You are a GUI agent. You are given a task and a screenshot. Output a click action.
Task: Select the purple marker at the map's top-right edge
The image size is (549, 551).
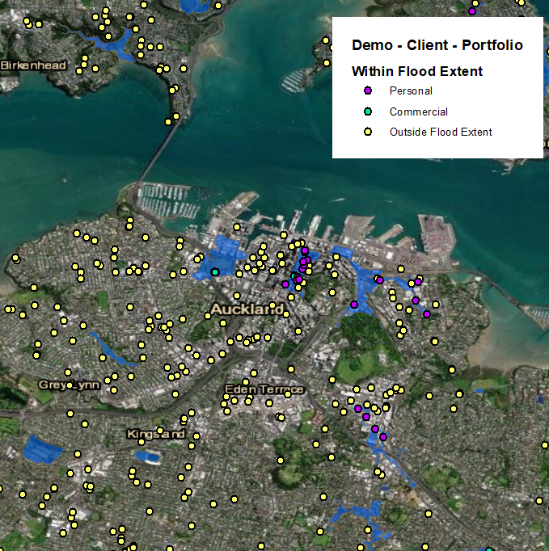tap(472, 11)
